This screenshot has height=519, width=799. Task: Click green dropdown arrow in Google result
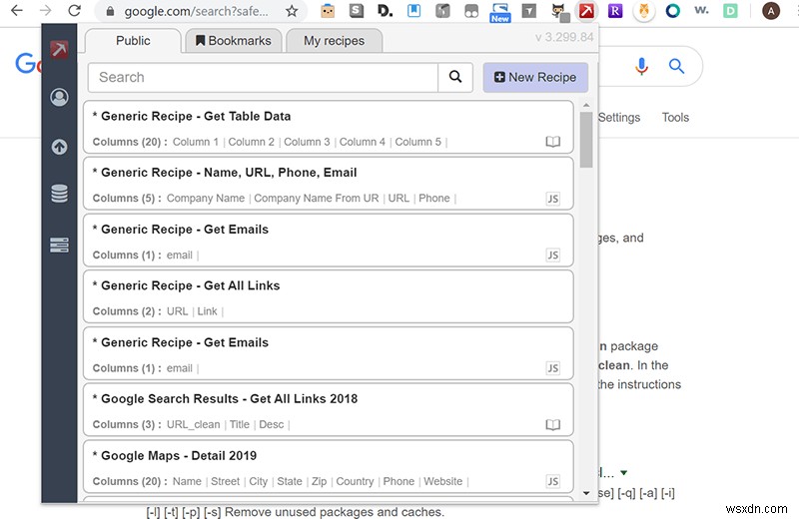[623, 473]
